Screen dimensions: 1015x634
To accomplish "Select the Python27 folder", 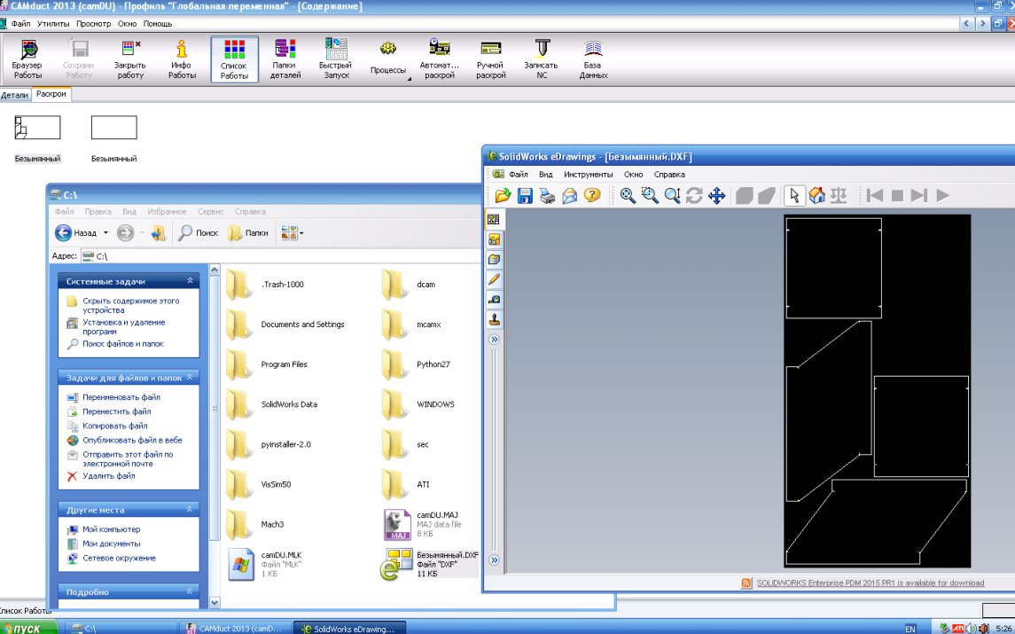I will tap(417, 364).
